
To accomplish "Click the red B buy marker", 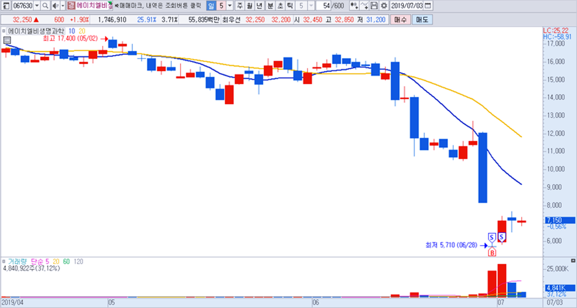I will point(492,252).
